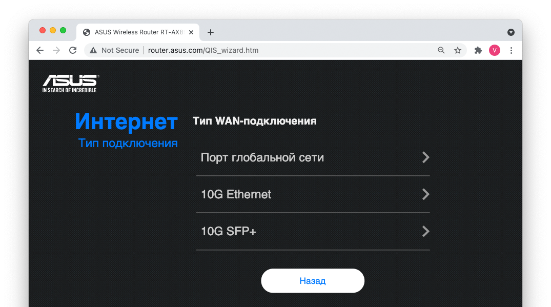Expand the 10G SFP+ chevron
The image size is (551, 307).
pos(425,231)
